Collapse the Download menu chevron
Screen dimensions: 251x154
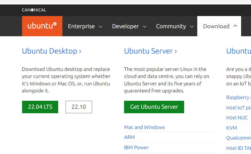pos(235,26)
